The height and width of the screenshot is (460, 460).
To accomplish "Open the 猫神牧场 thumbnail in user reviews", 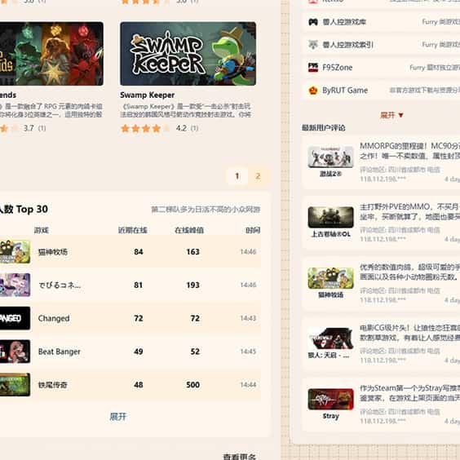I will pos(330,278).
